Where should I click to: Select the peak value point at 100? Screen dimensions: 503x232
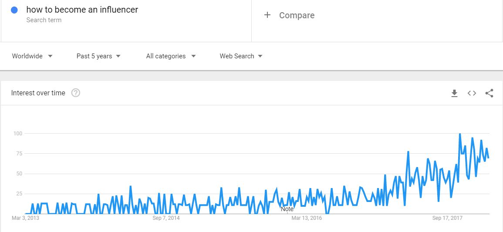point(460,134)
